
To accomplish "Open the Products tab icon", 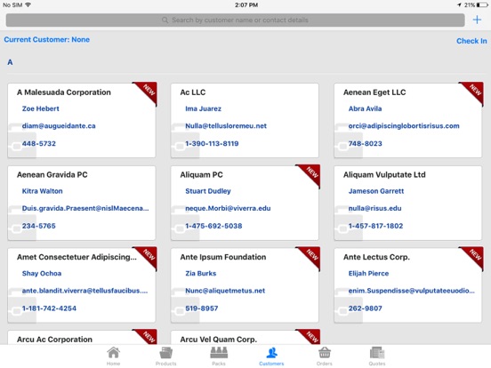I will pyautogui.click(x=166, y=353).
